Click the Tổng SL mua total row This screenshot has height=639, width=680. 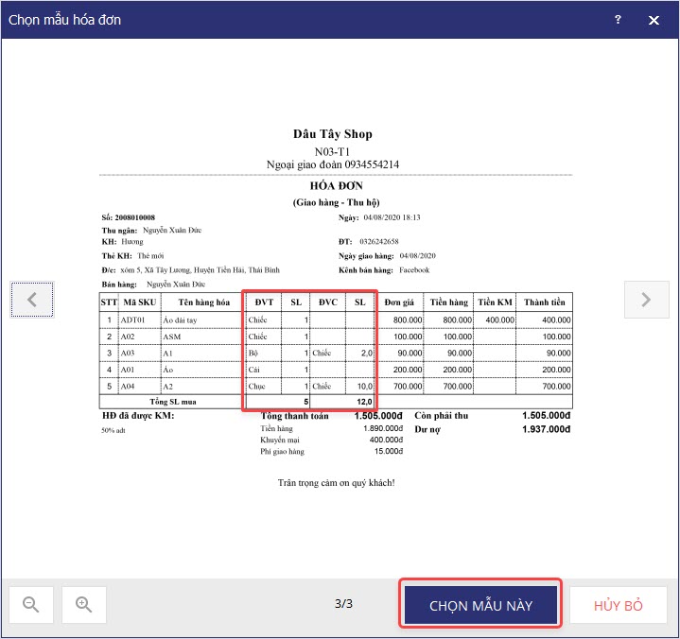coord(336,402)
